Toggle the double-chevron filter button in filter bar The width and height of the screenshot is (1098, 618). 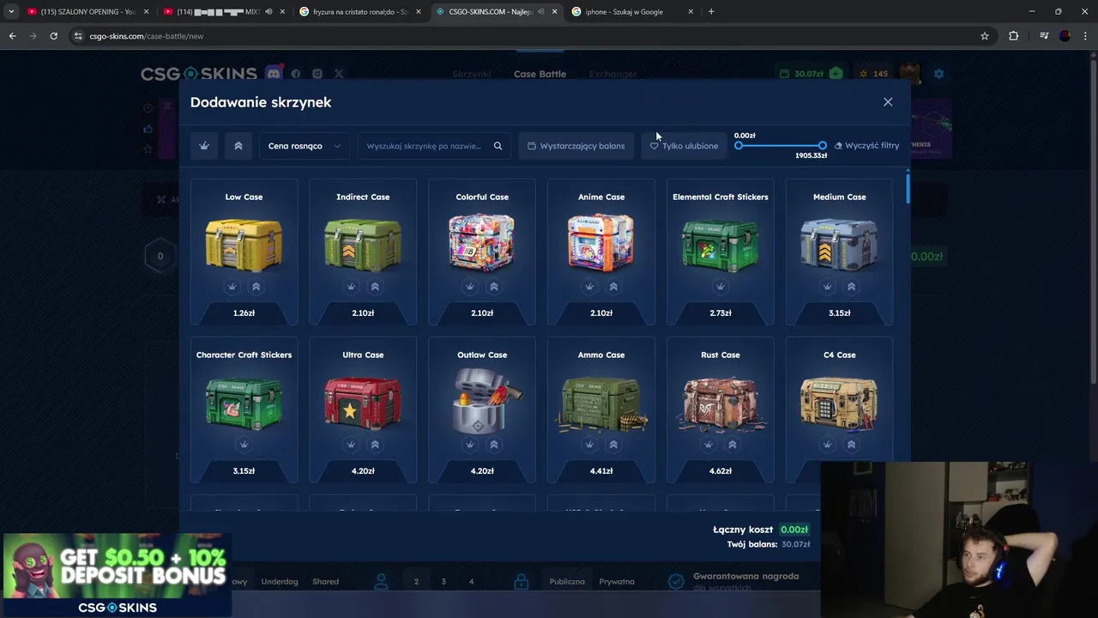(x=238, y=146)
